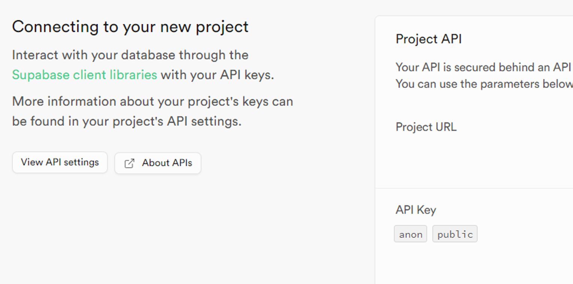Select the anon key tag
Image resolution: width=573 pixels, height=284 pixels.
[410, 234]
